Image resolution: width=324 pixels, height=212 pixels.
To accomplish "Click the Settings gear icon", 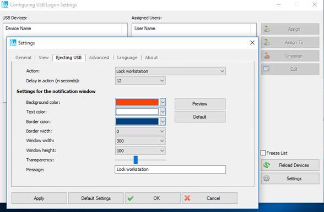I will 266,178.
